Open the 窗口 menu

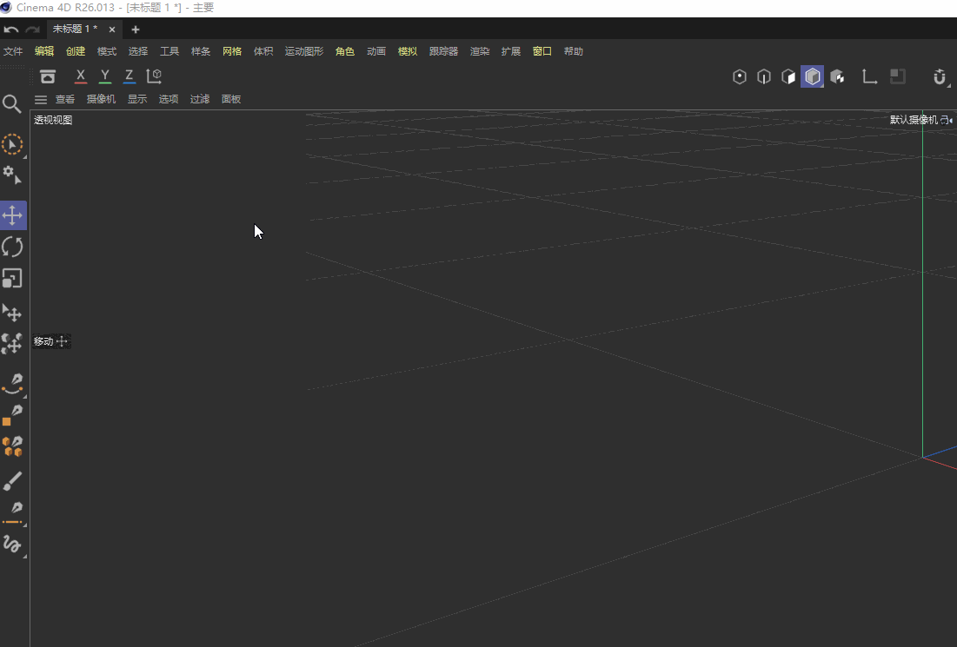click(542, 51)
